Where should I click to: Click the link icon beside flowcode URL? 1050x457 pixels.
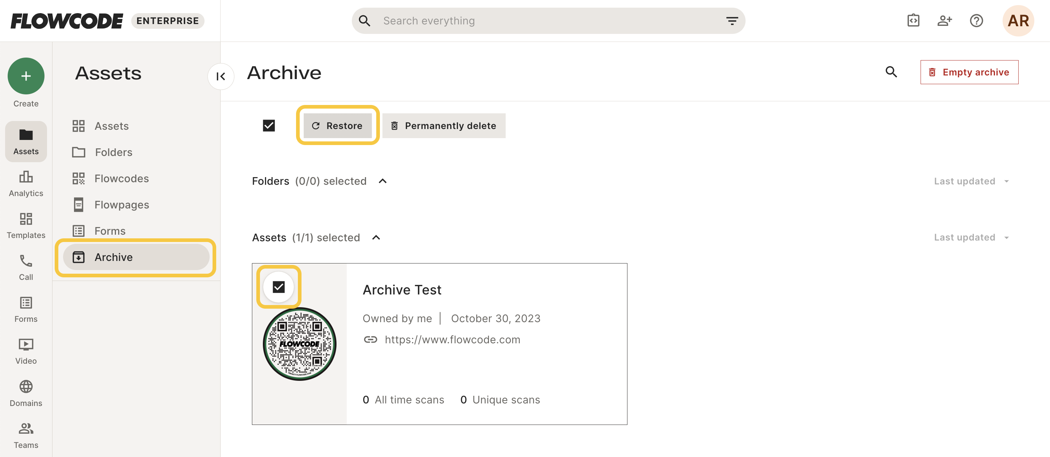(x=370, y=339)
